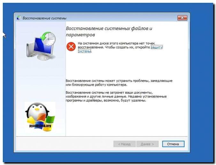The height and width of the screenshot is (165, 216).
Task: Click the heading Восстановление системных файлов и параметров
Action: click(x=109, y=32)
